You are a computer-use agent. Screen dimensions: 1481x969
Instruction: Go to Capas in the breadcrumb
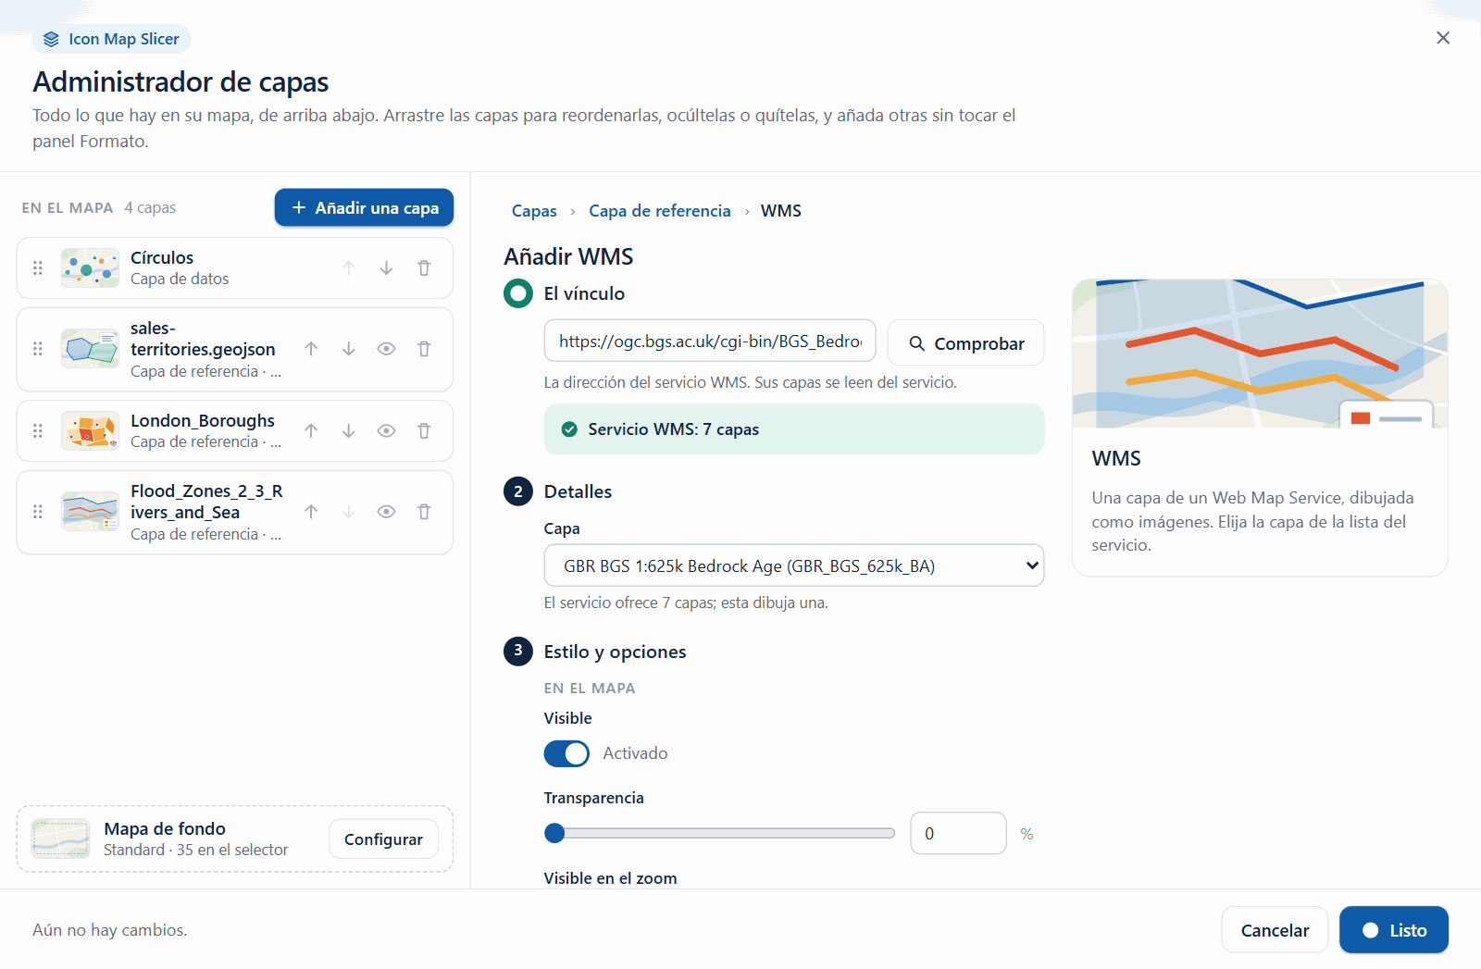coord(534,211)
